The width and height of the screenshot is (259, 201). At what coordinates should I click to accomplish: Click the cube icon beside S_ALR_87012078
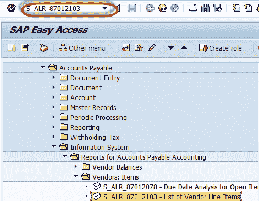97,187
